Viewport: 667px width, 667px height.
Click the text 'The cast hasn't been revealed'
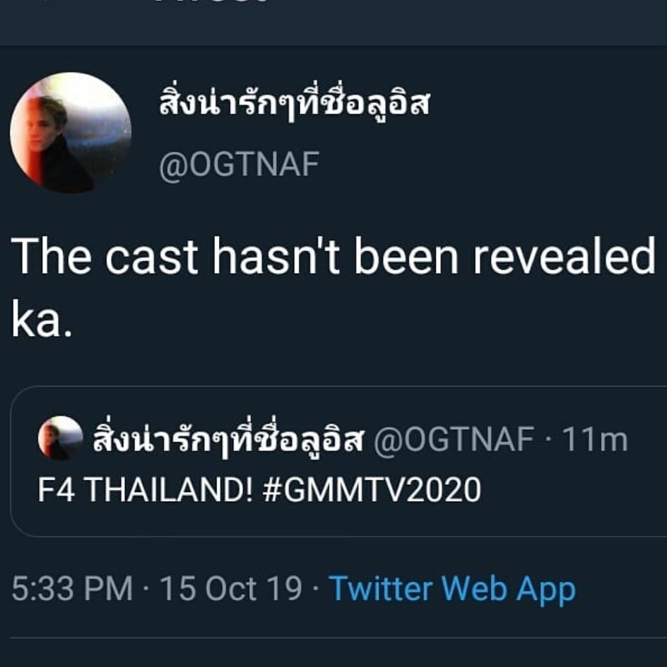333,256
